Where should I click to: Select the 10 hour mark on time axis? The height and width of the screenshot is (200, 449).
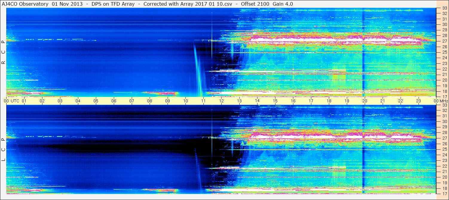point(186,101)
